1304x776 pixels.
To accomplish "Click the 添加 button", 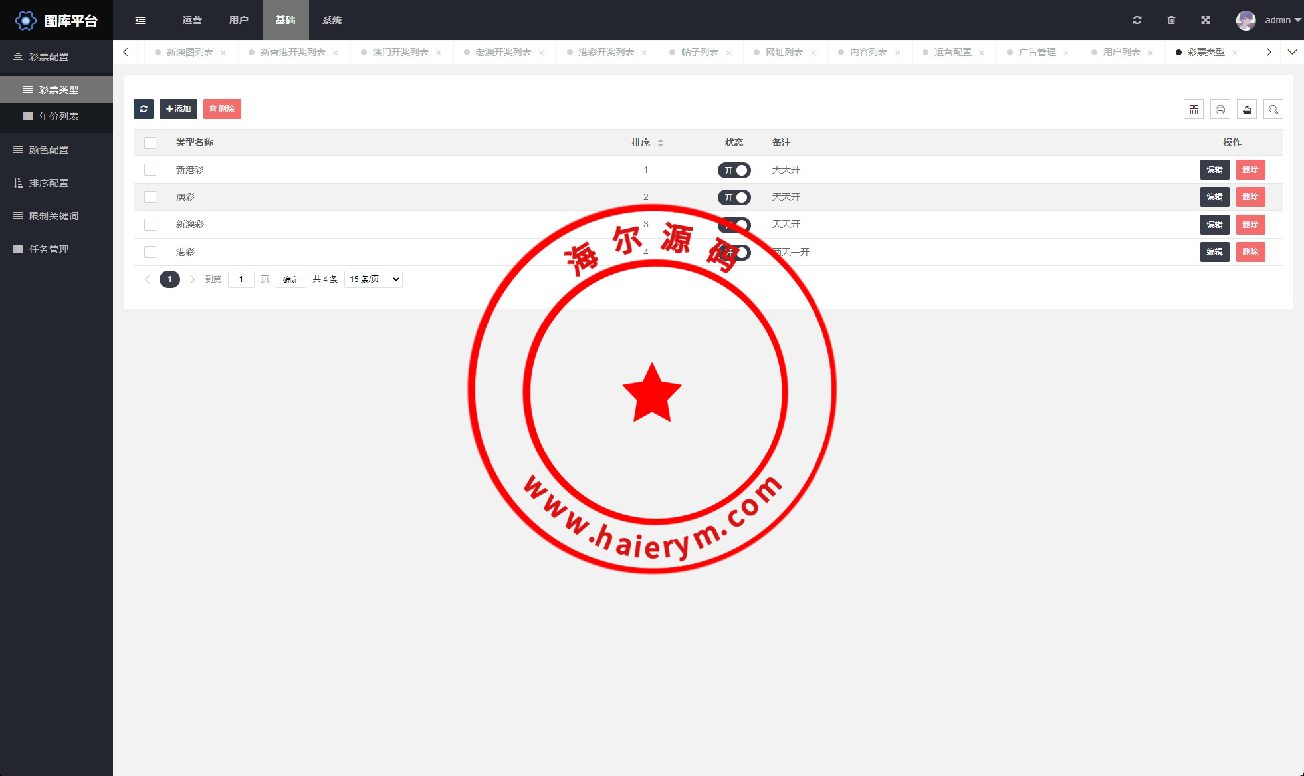I will [x=178, y=109].
